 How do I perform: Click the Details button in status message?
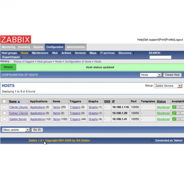click(x=8, y=67)
